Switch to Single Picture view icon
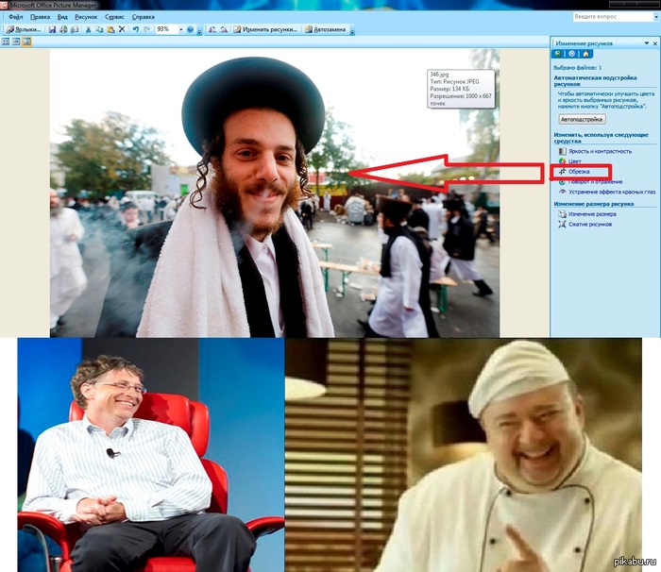The height and width of the screenshot is (572, 661). click(x=26, y=42)
